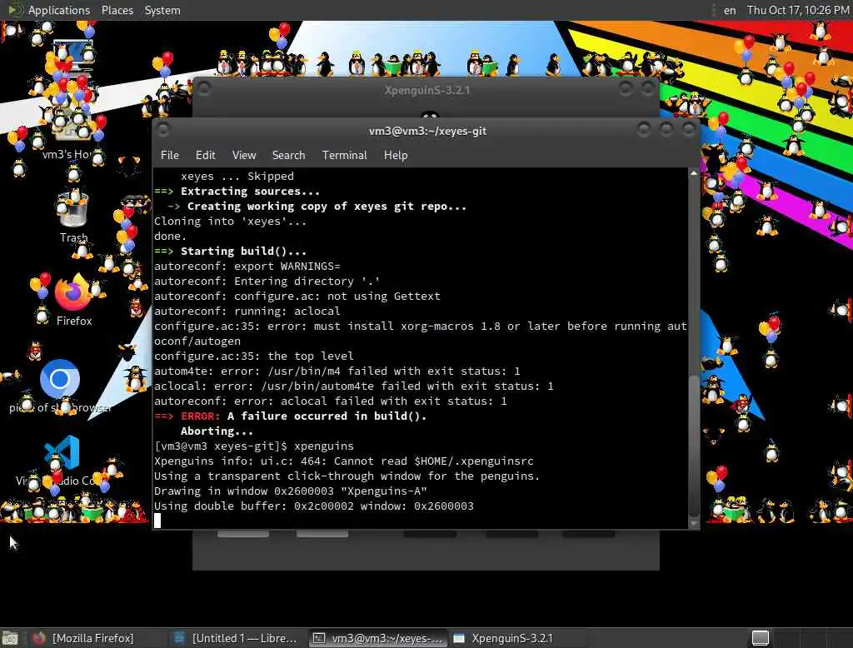Image resolution: width=853 pixels, height=648 pixels.
Task: Open the Firefox desktop icon
Action: coord(73,301)
